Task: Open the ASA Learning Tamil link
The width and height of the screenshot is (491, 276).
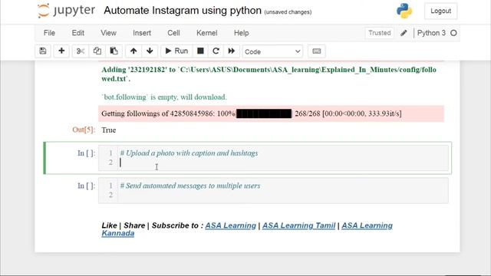Action: [x=298, y=225]
